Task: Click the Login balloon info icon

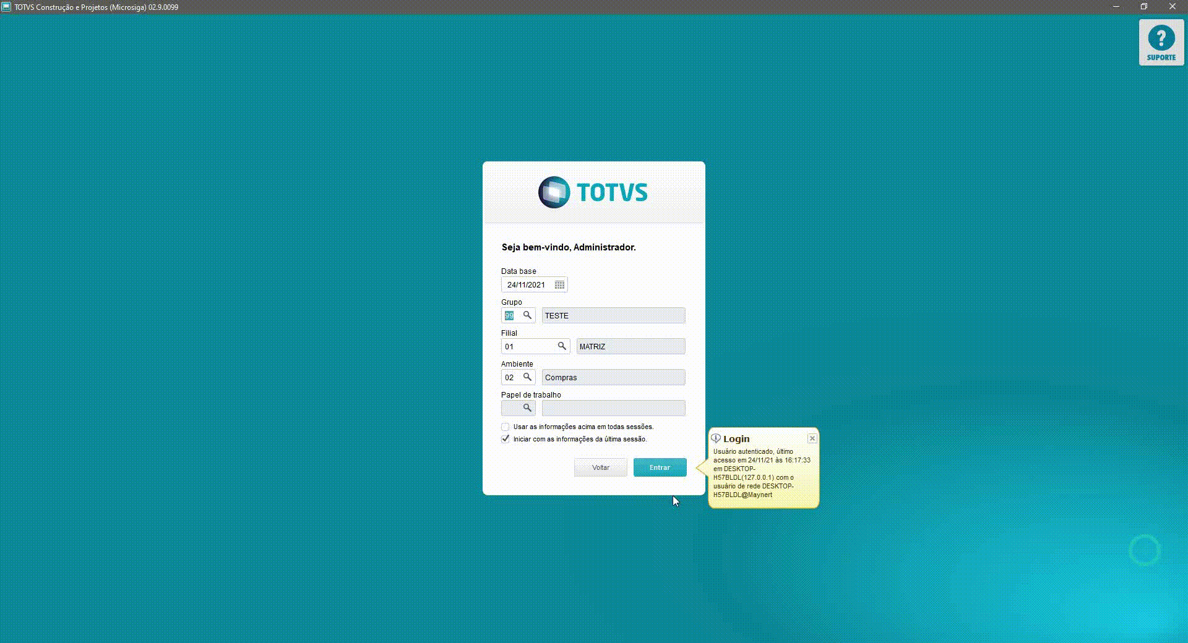Action: point(716,438)
